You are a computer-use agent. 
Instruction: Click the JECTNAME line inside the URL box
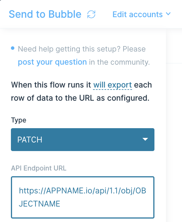40,204
